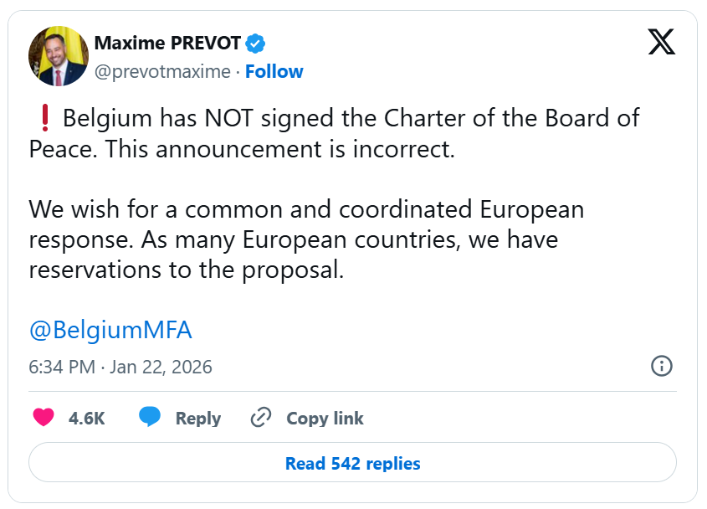Viewport: 707px width, 509px height.
Task: Open the tweet info circle icon
Action: [x=662, y=366]
